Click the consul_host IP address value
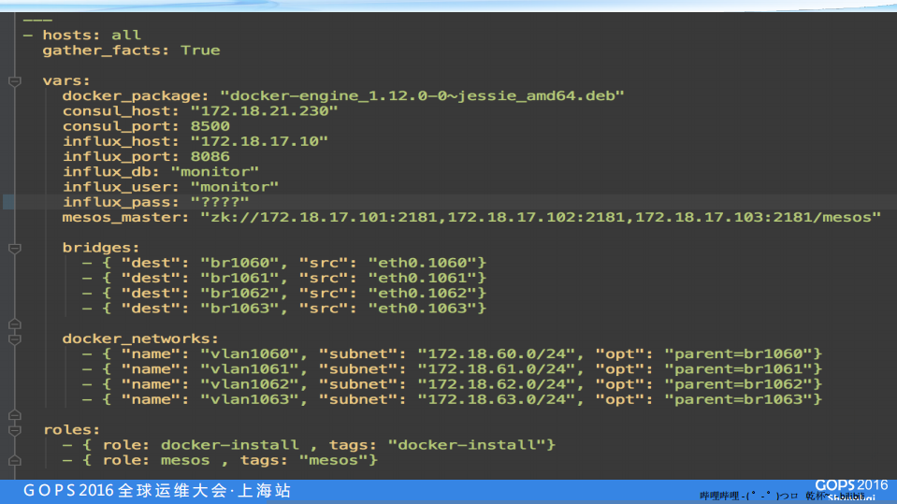 (x=264, y=110)
